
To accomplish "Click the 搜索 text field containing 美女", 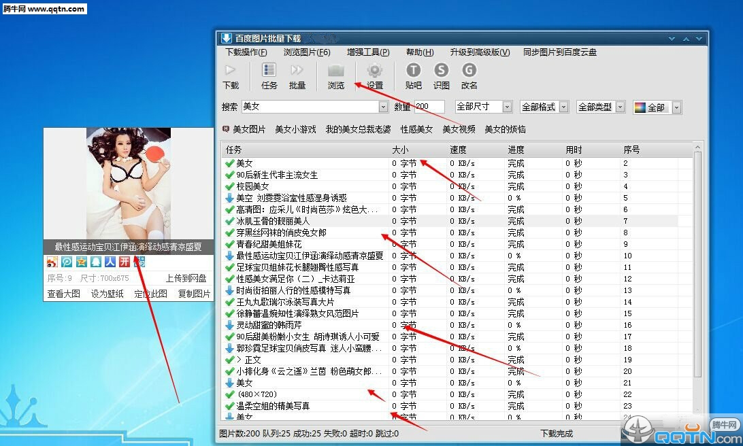I will click(310, 107).
